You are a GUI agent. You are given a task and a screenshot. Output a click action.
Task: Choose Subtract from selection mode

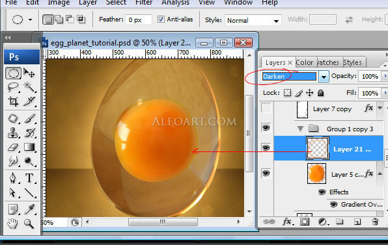pyautogui.click(x=70, y=19)
